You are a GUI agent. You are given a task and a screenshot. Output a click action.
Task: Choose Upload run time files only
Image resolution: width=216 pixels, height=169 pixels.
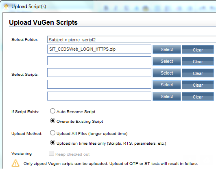(52, 143)
